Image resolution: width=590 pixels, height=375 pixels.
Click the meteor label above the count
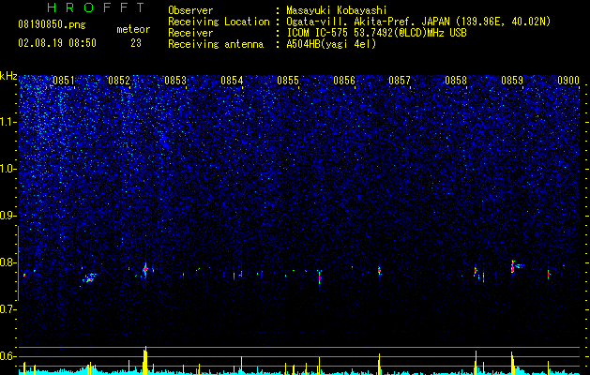tap(133, 29)
